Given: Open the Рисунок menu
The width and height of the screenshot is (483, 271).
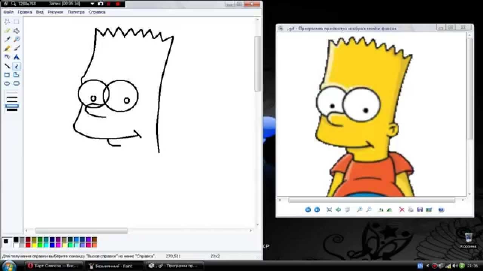Looking at the screenshot, I should [55, 12].
